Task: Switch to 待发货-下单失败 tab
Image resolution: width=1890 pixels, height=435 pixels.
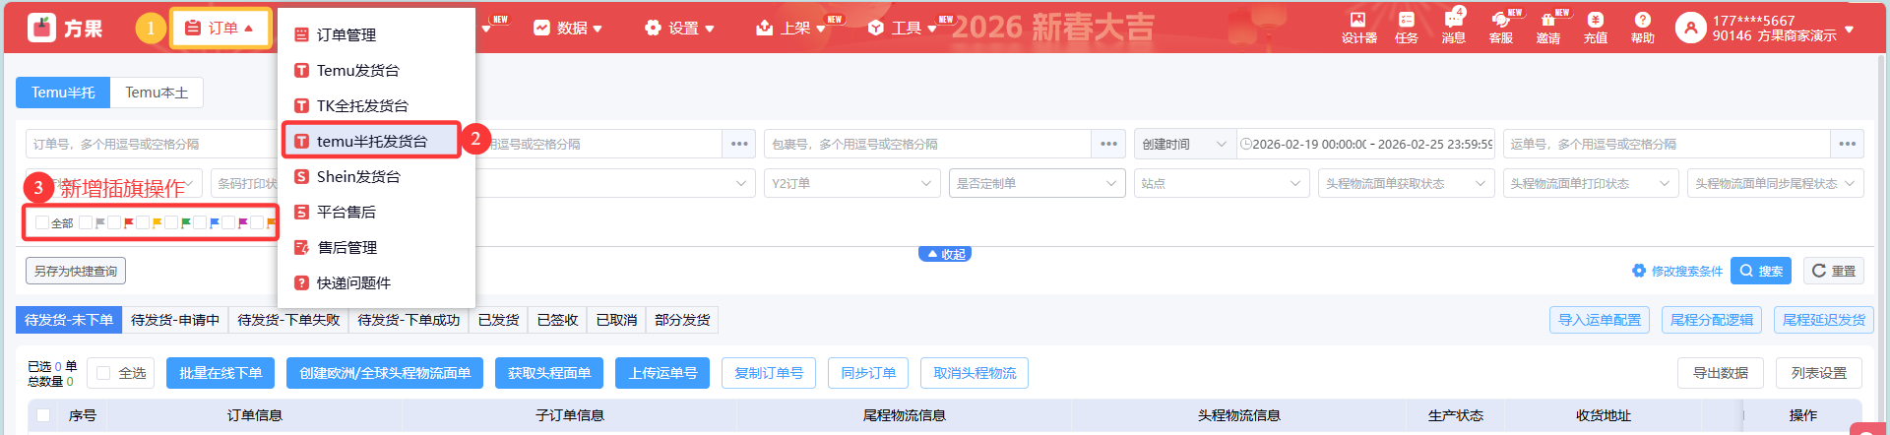Action: pos(288,320)
